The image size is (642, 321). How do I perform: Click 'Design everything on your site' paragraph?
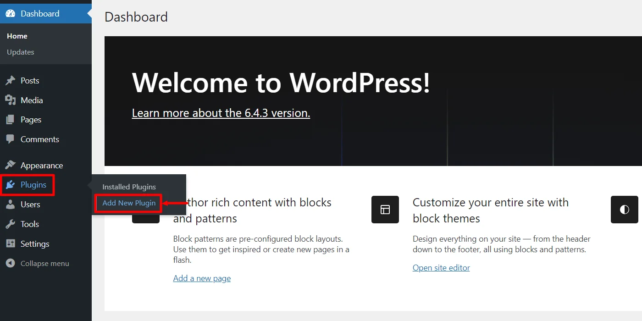pos(502,244)
